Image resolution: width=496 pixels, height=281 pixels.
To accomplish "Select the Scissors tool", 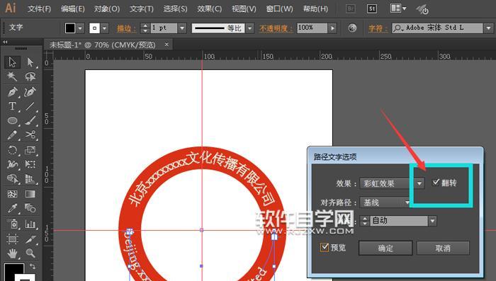I will coord(30,135).
